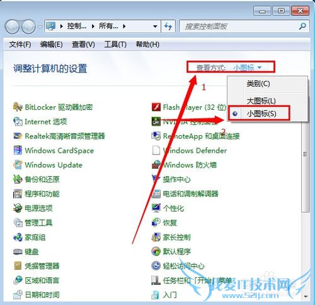Open the Flash Player icon
Viewport: 315px width, 305px height.
click(x=156, y=107)
